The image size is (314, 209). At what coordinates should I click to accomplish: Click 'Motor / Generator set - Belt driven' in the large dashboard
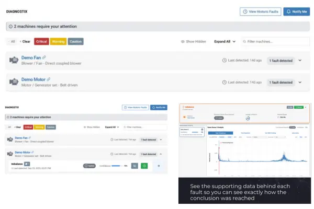pos(50,85)
